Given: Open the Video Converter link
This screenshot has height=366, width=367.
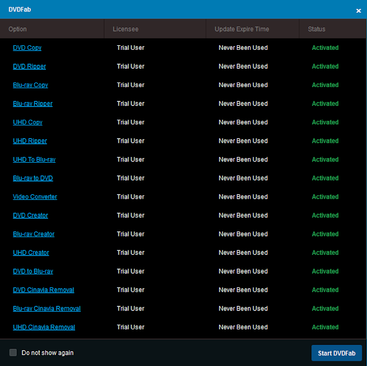Looking at the screenshot, I should coord(35,197).
